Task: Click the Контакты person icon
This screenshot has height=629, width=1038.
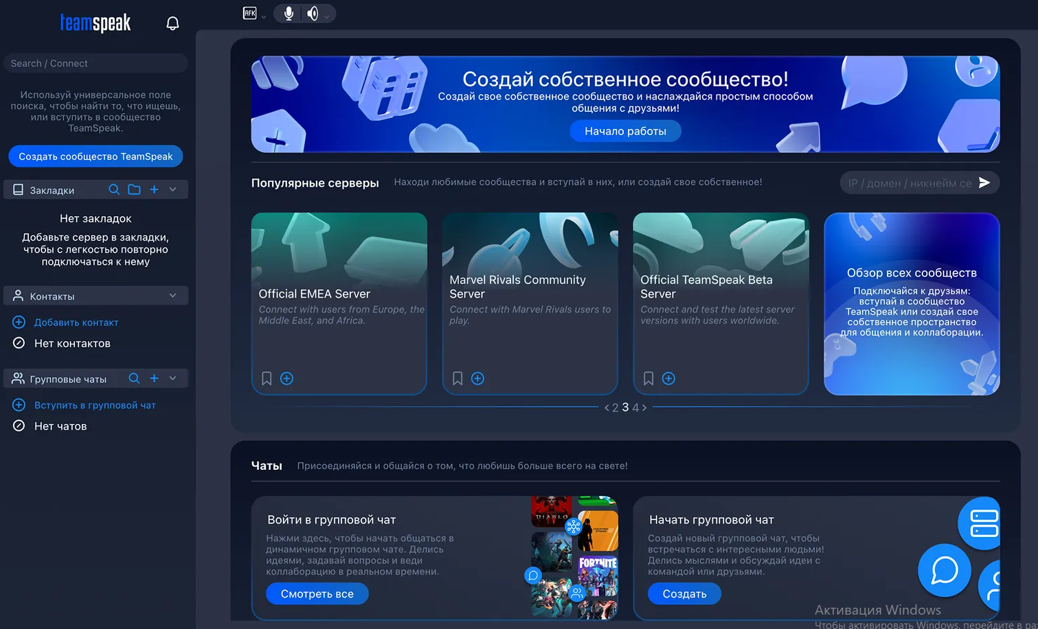Action: (19, 296)
